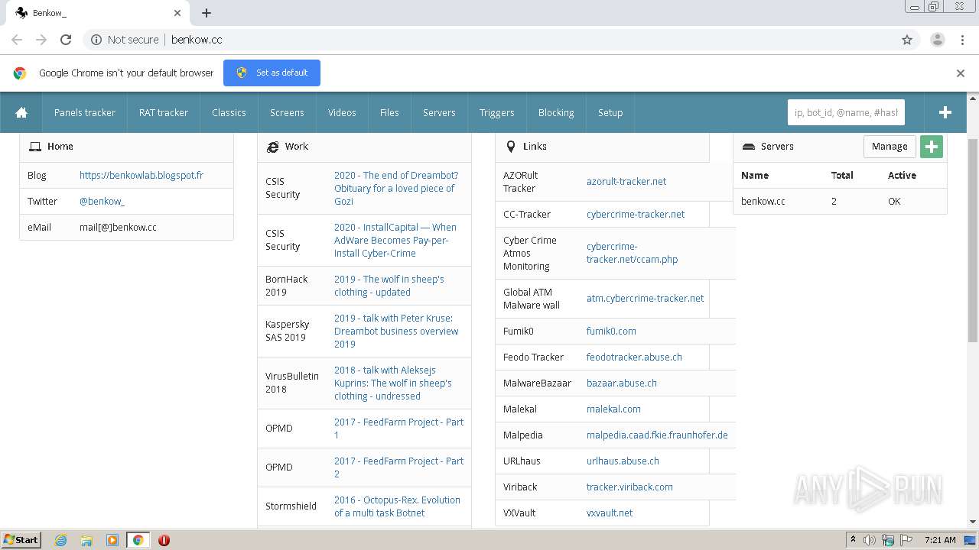Screen dimensions: 979x550
Task: Open media player from taskbar
Action: [x=112, y=540]
